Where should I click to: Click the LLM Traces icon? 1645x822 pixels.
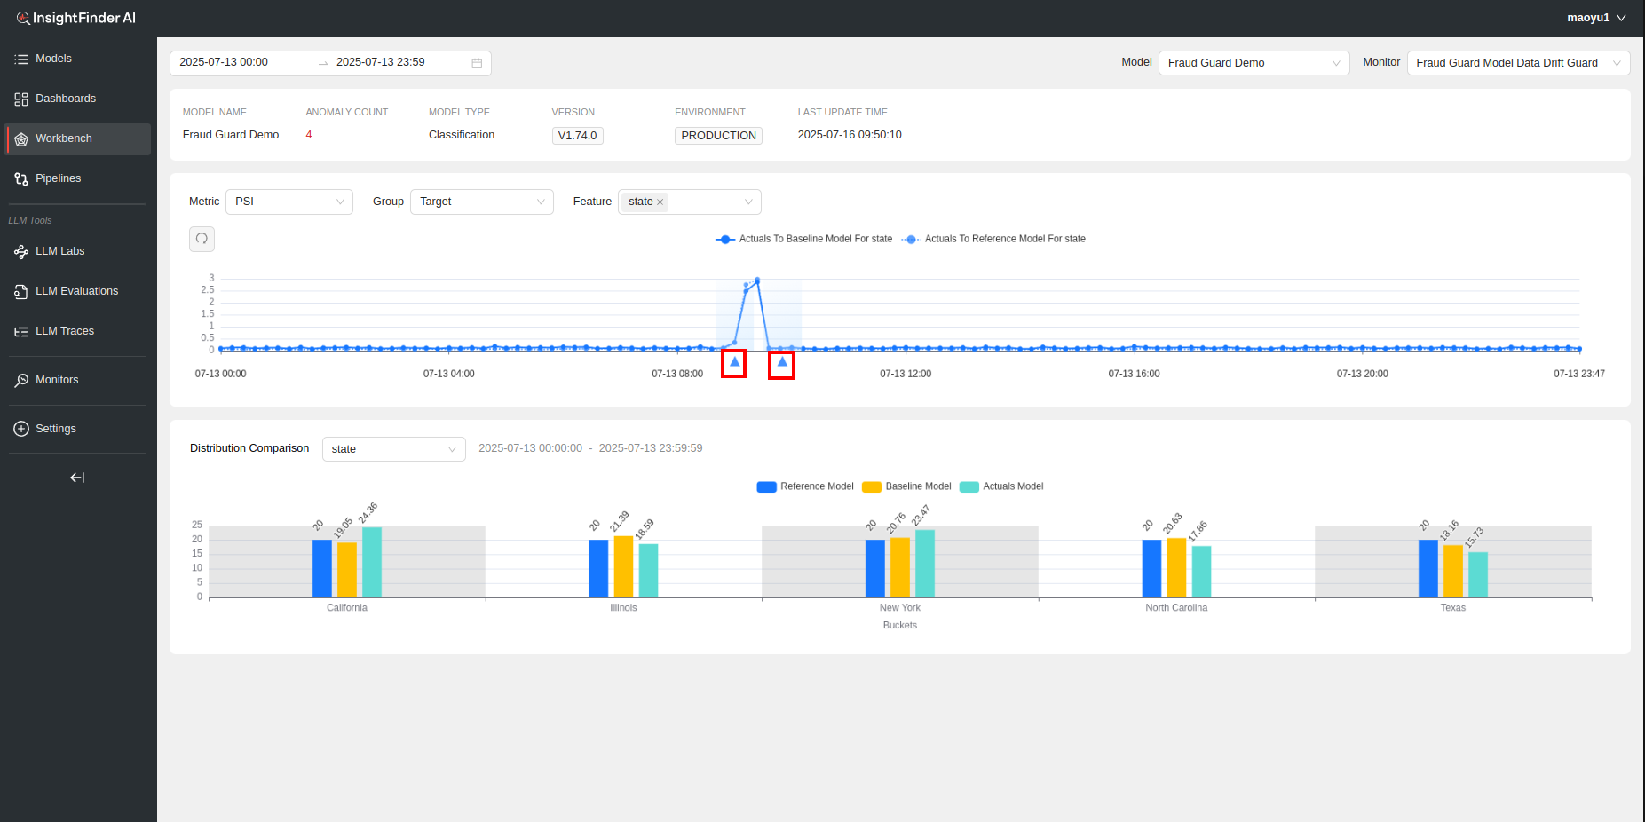(21, 332)
